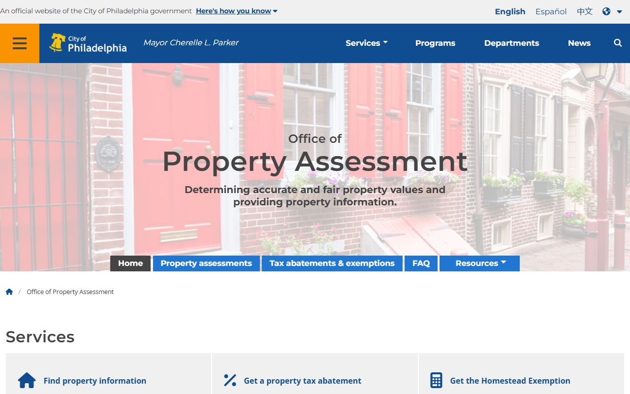Switch to Property assessments tab

coord(206,263)
